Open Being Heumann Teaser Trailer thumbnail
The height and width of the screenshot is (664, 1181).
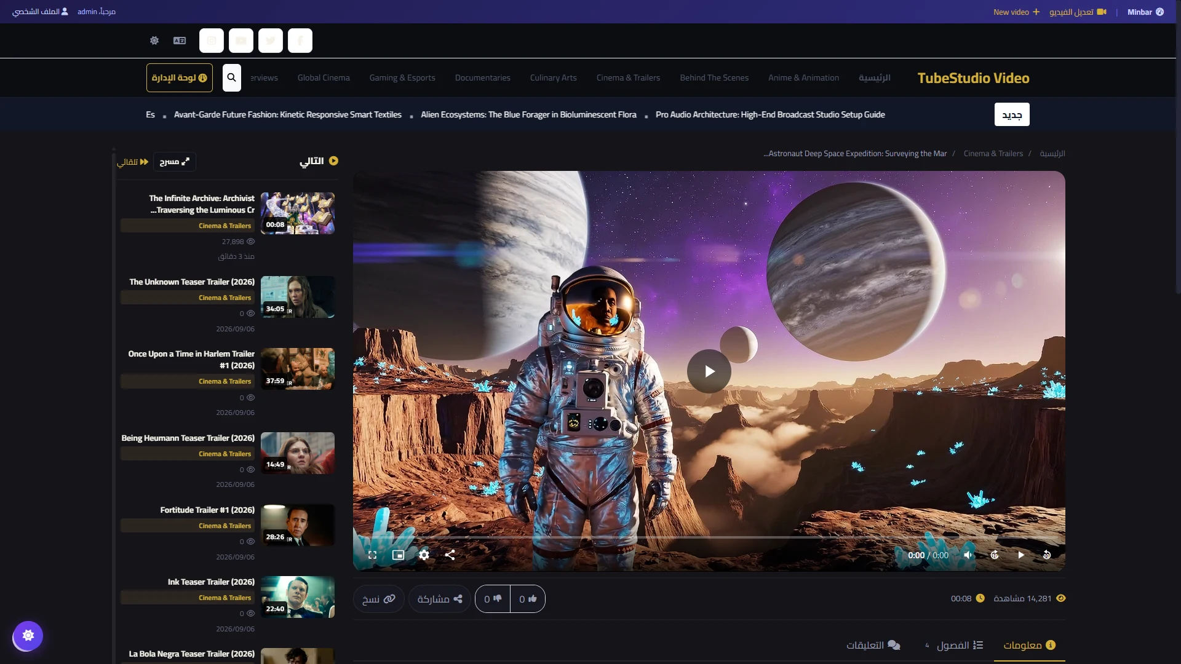pyautogui.click(x=298, y=453)
